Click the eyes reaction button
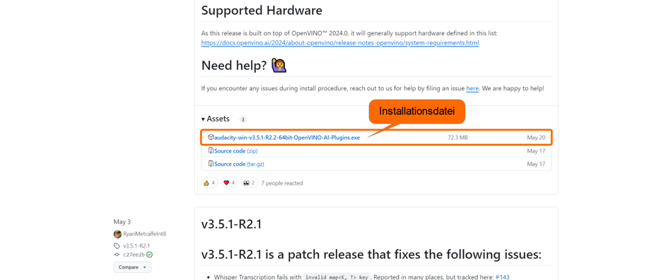 (250, 183)
